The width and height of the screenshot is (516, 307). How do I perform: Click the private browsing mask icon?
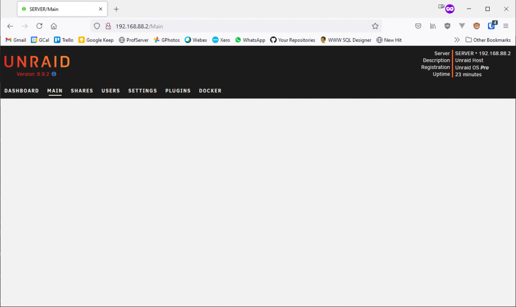click(450, 9)
